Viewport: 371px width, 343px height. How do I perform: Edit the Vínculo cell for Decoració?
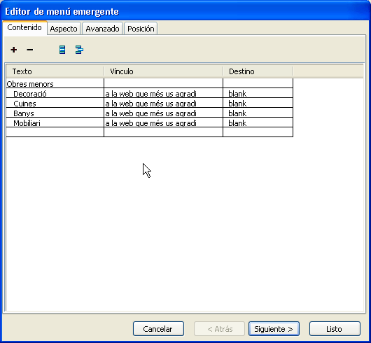pos(163,93)
